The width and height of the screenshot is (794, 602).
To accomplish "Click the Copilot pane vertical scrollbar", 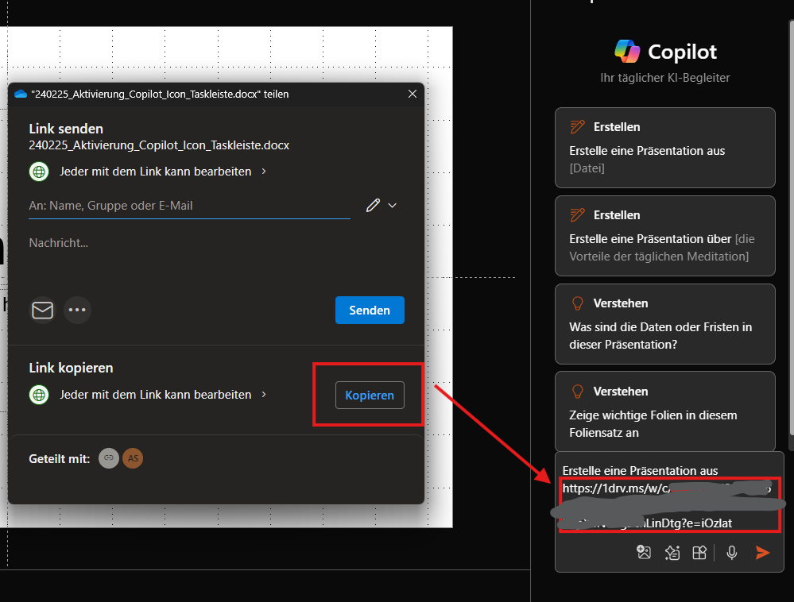I will click(792, 228).
